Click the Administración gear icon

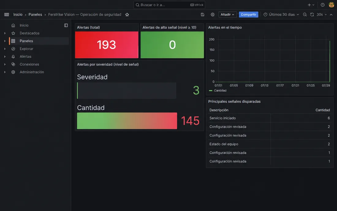click(x=13, y=72)
